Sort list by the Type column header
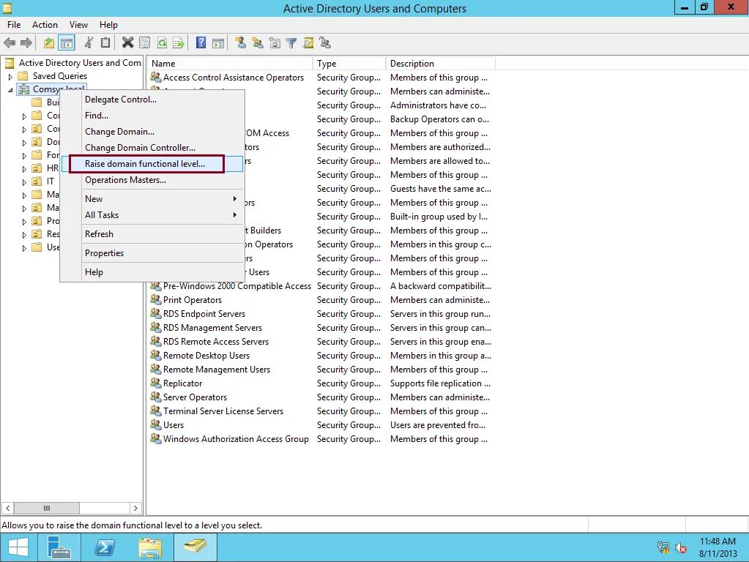The width and height of the screenshot is (749, 562). coord(349,64)
